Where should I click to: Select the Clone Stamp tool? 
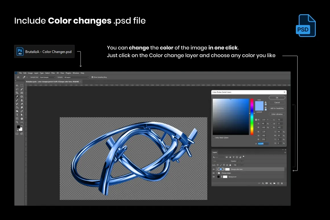pyautogui.click(x=22, y=100)
